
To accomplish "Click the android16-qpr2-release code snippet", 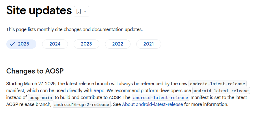I will 82,104.
